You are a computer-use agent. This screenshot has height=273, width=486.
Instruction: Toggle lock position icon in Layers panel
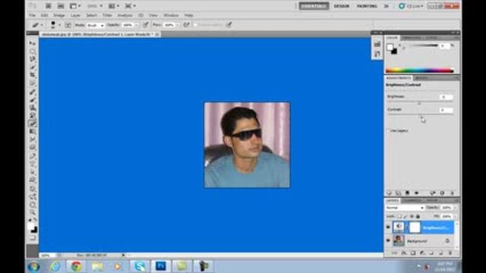(x=412, y=216)
